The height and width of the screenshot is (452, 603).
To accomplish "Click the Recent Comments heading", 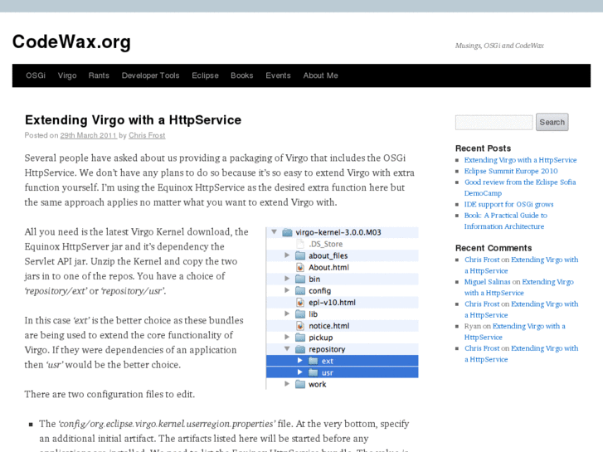I will point(494,248).
